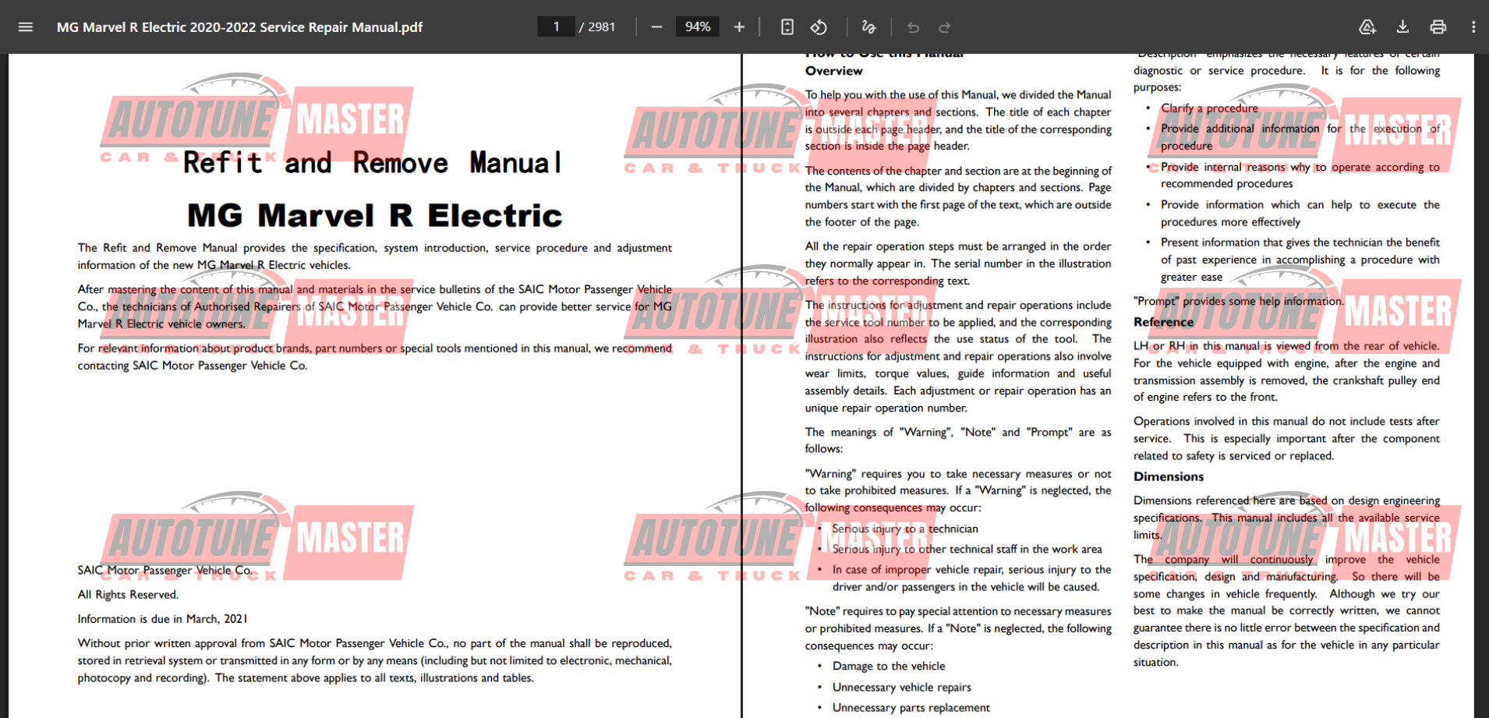This screenshot has width=1489, height=718.
Task: Activate the draw annotation tool
Action: [x=868, y=27]
